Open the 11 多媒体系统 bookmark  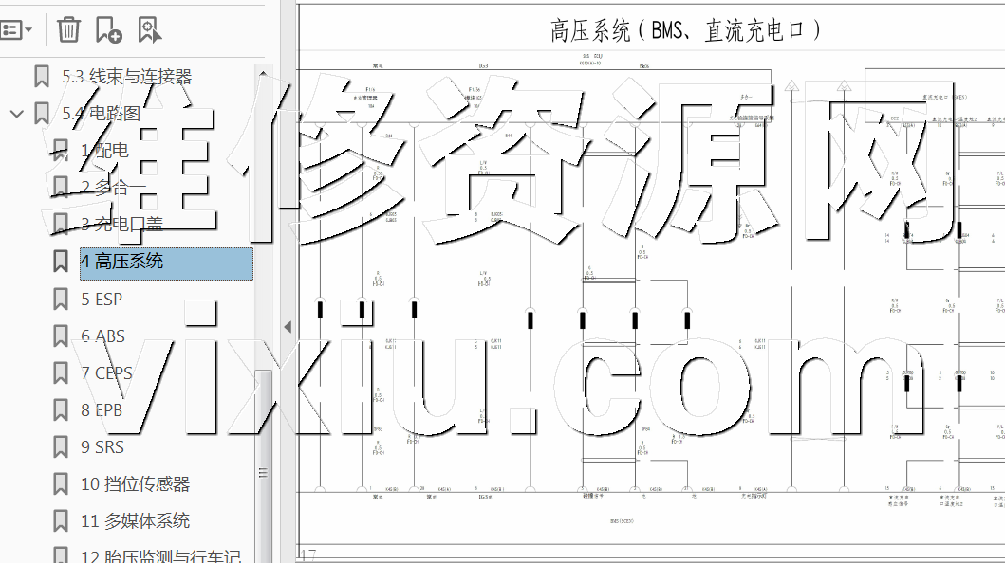click(x=135, y=521)
